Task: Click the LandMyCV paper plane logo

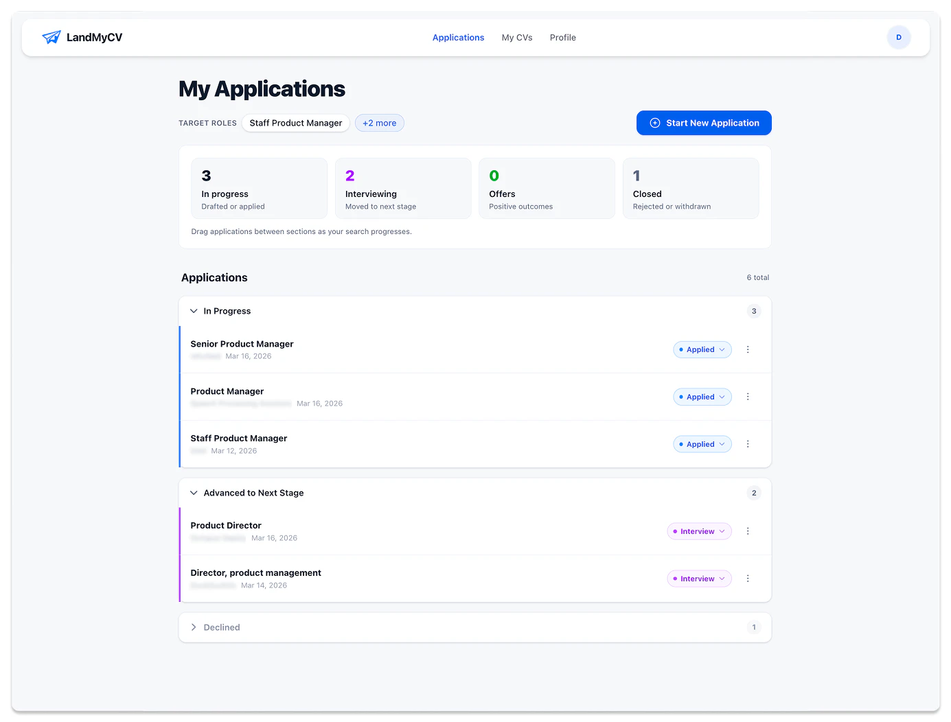Action: [51, 37]
